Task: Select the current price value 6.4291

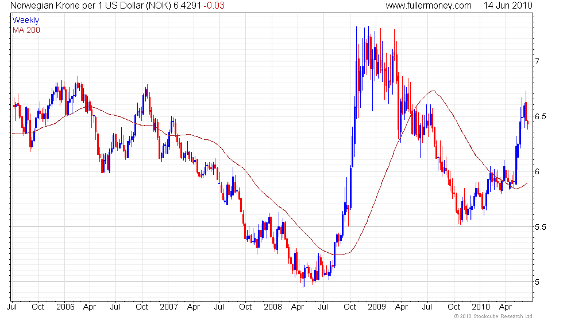Action: pyautogui.click(x=187, y=6)
